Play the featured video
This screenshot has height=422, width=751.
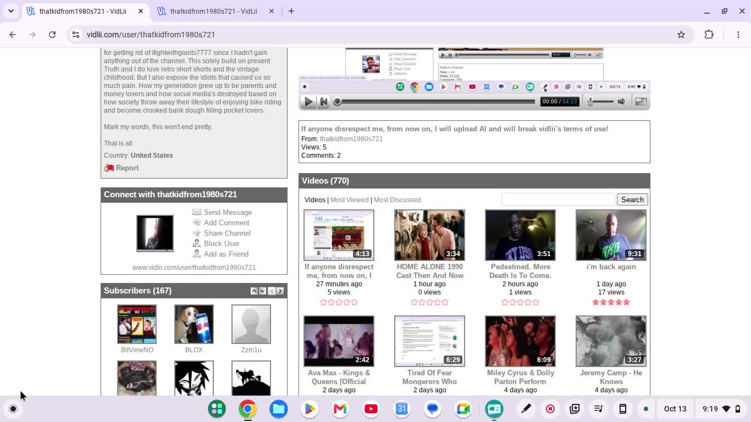point(308,102)
